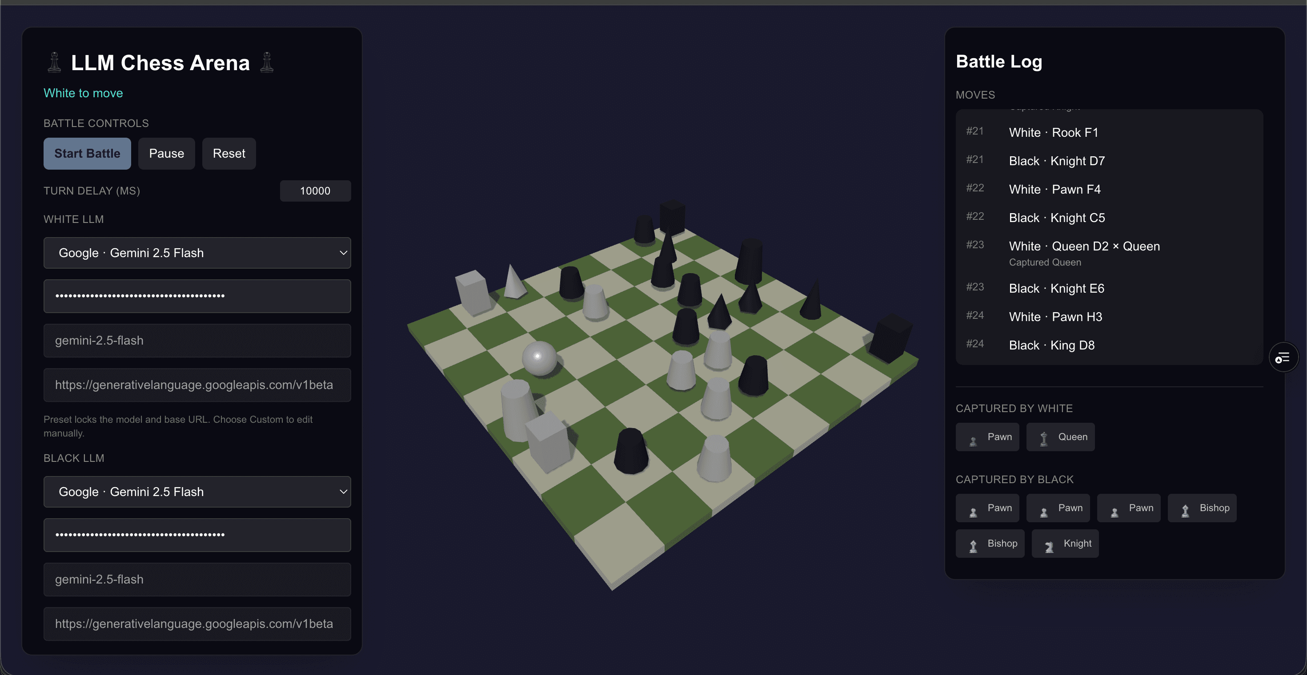Image resolution: width=1307 pixels, height=675 pixels.
Task: Click the Pawn chip under Captured by White
Action: pos(987,437)
